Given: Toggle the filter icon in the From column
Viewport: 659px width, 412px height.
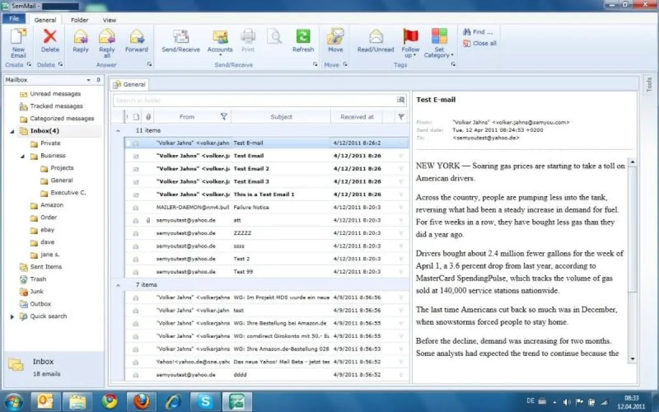Looking at the screenshot, I should tap(224, 116).
